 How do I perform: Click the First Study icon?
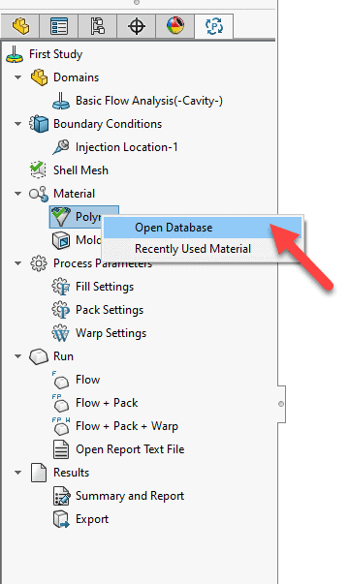click(x=15, y=54)
